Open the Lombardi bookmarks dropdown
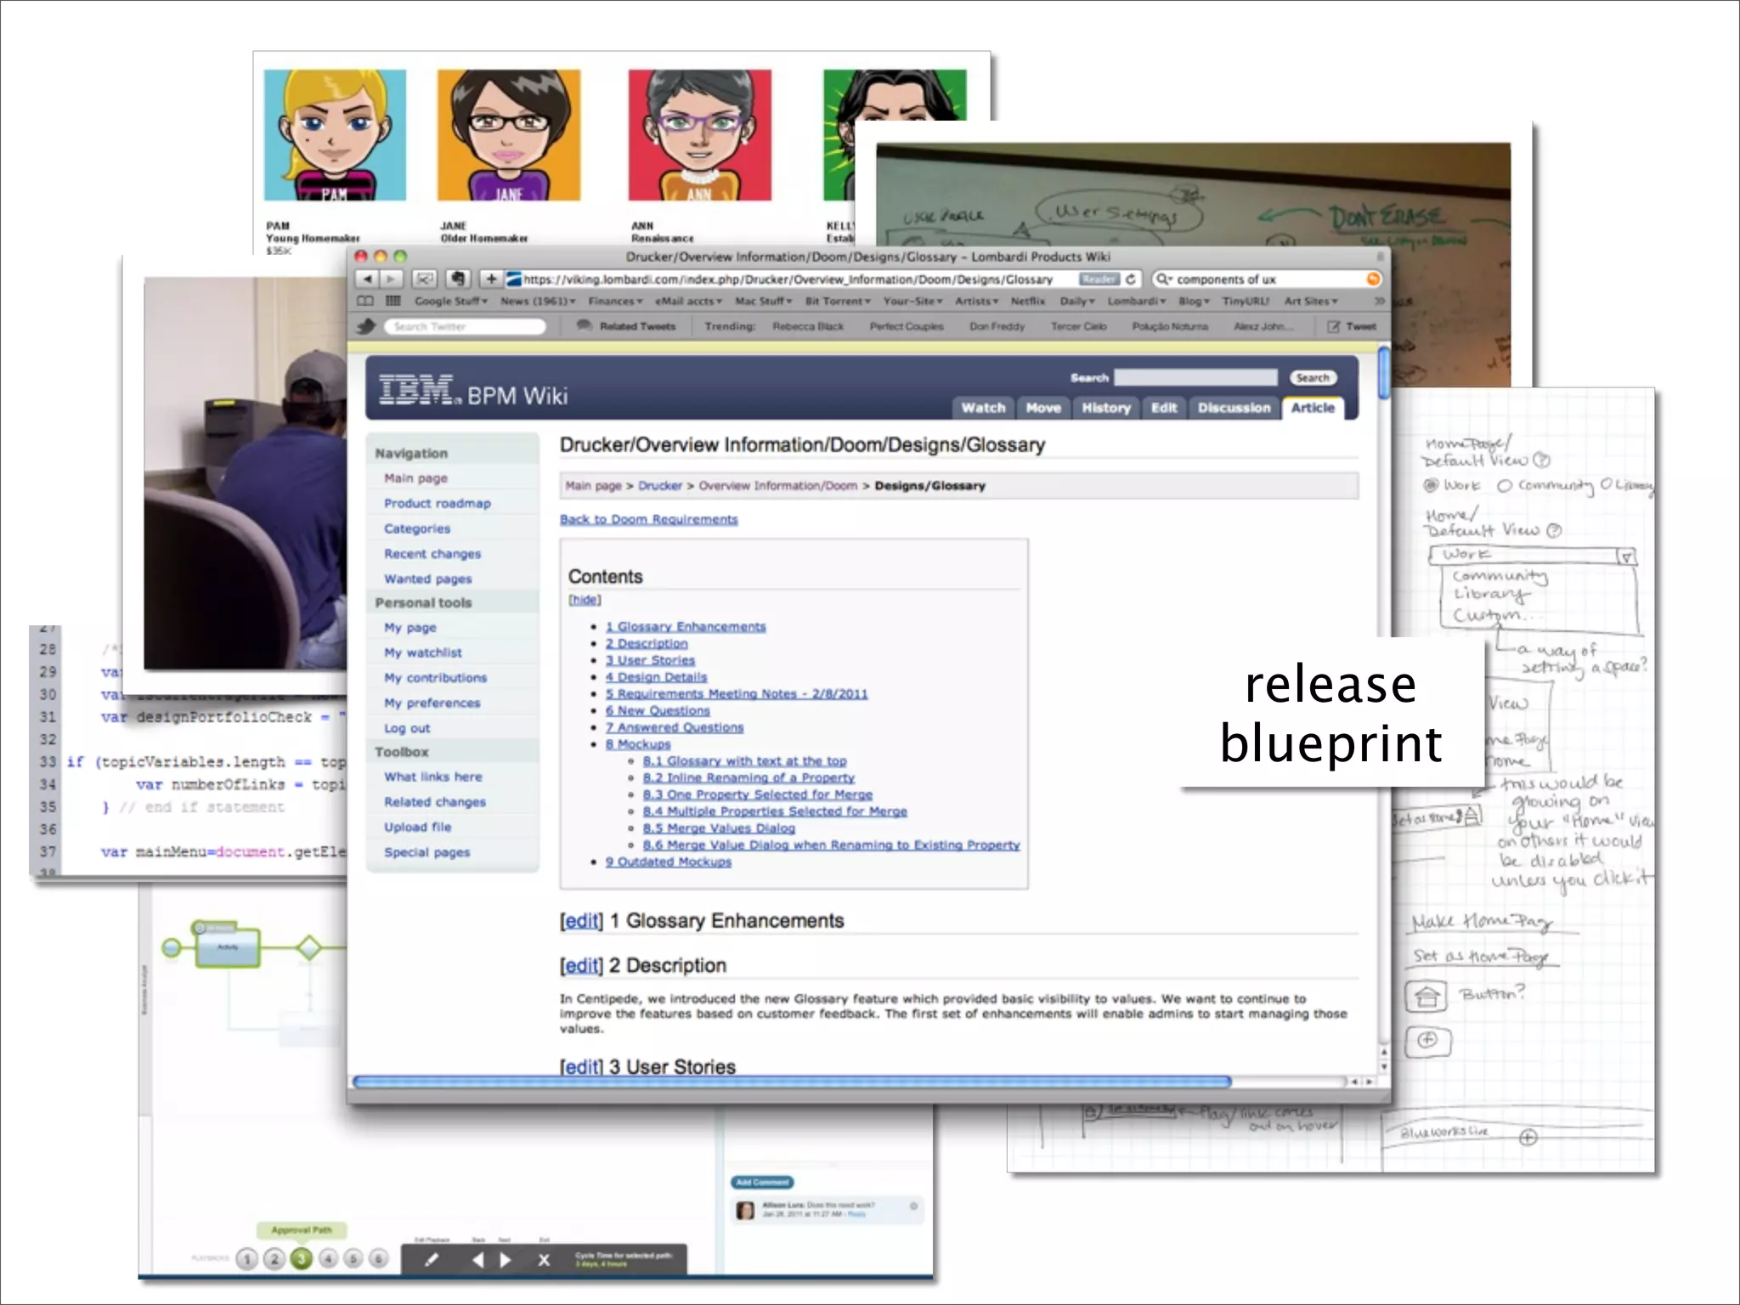Viewport: 1740px width, 1305px height. (x=1136, y=301)
